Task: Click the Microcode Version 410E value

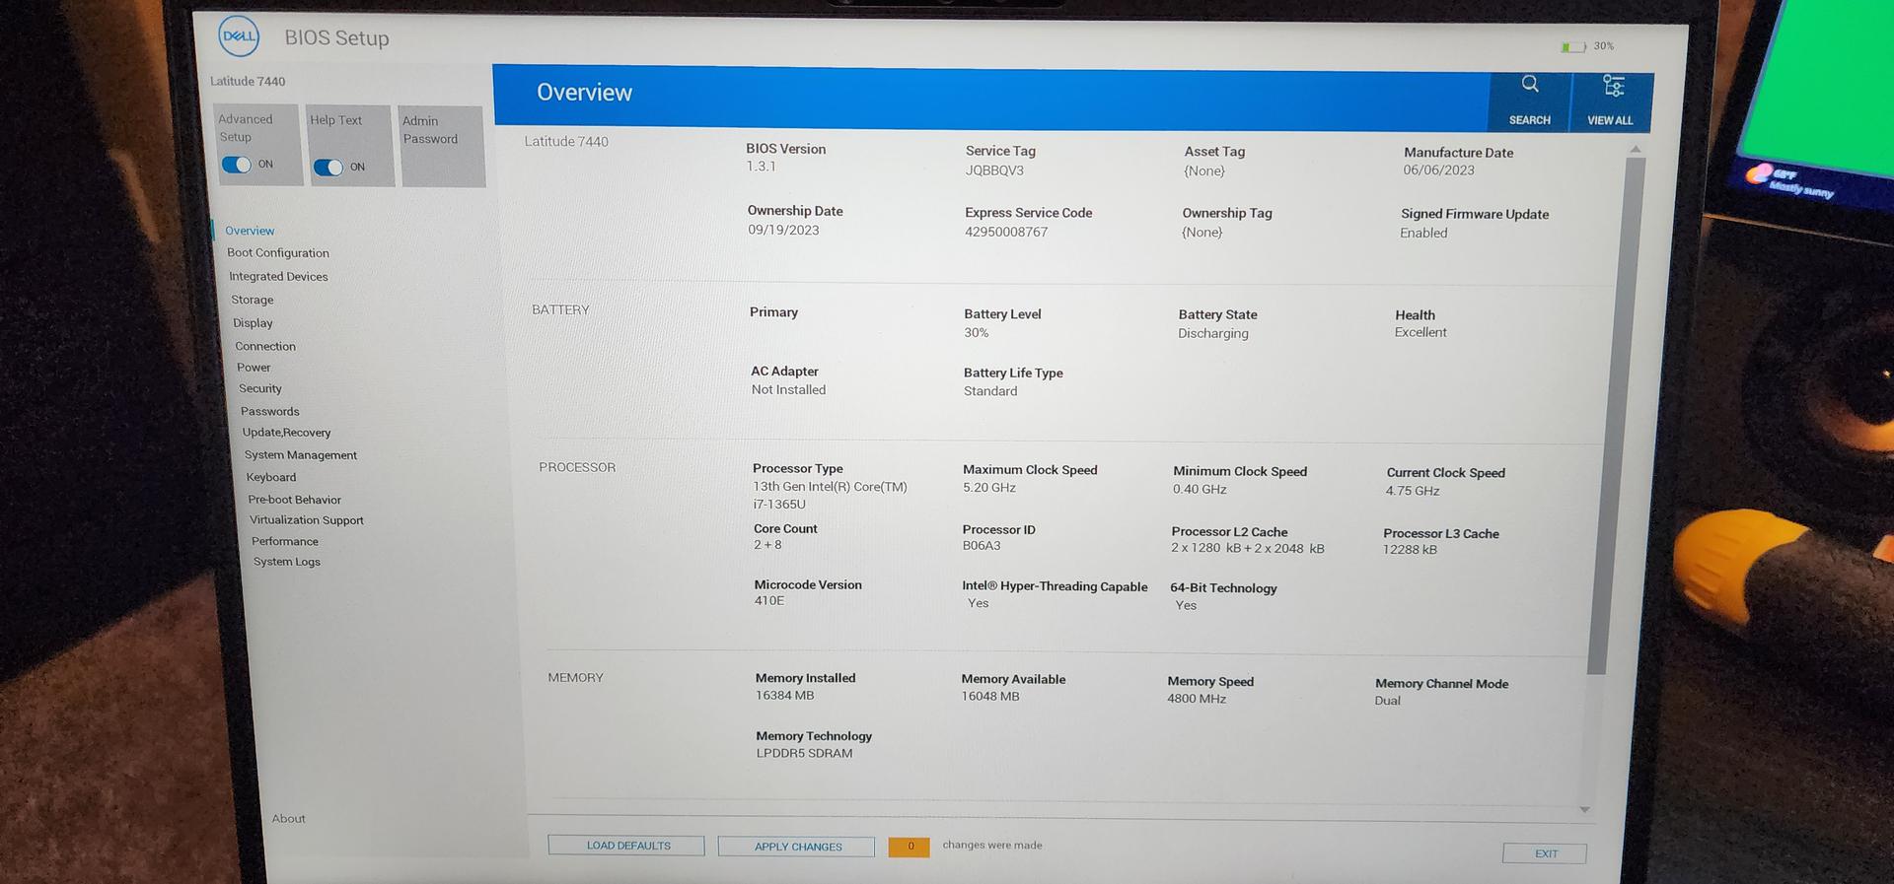Action: coord(769,600)
